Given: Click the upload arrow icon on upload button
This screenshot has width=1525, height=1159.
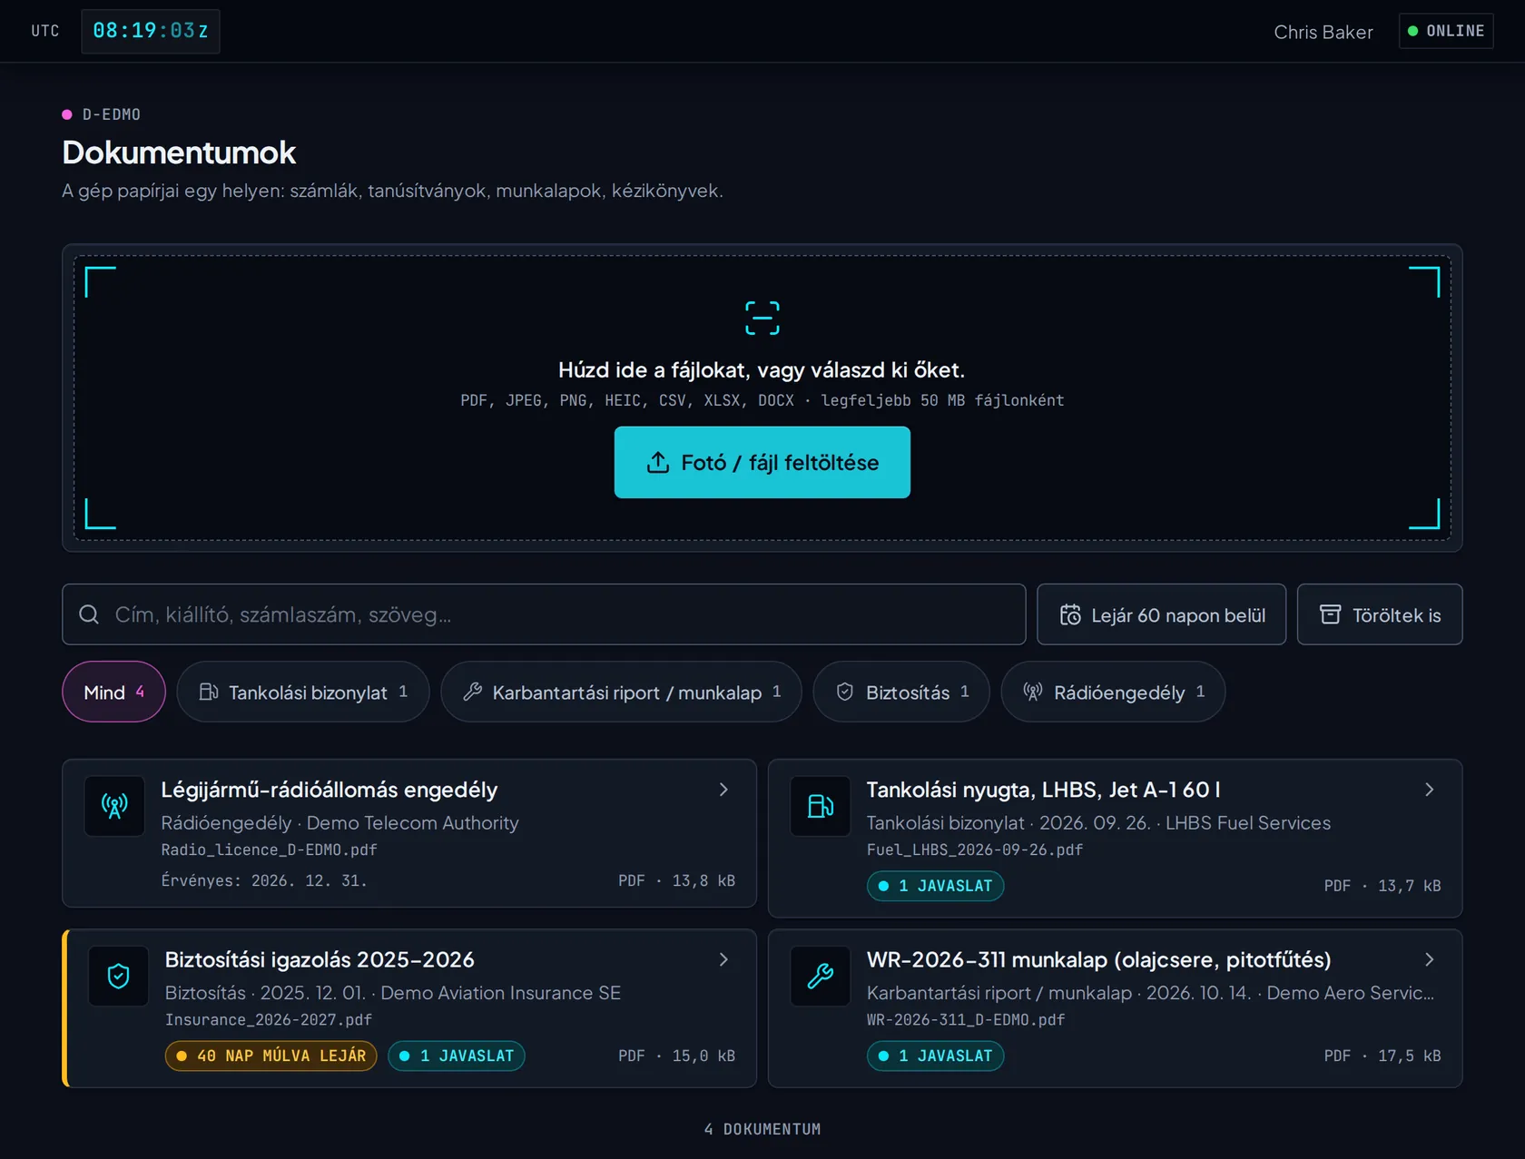Looking at the screenshot, I should pyautogui.click(x=657, y=463).
